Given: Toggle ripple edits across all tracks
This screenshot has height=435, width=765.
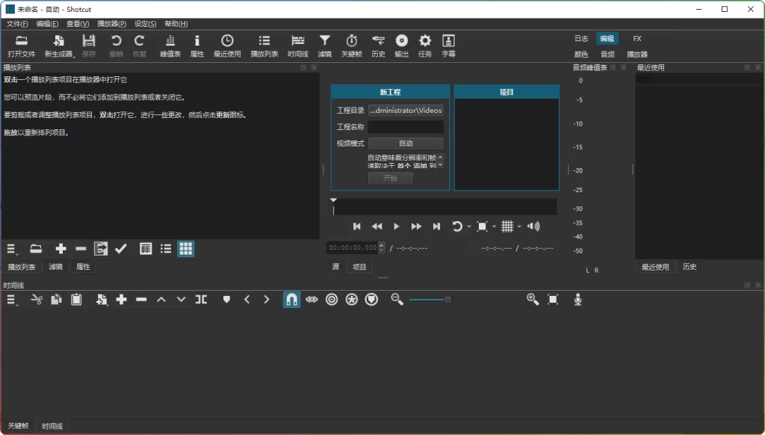Looking at the screenshot, I should pyautogui.click(x=350, y=299).
